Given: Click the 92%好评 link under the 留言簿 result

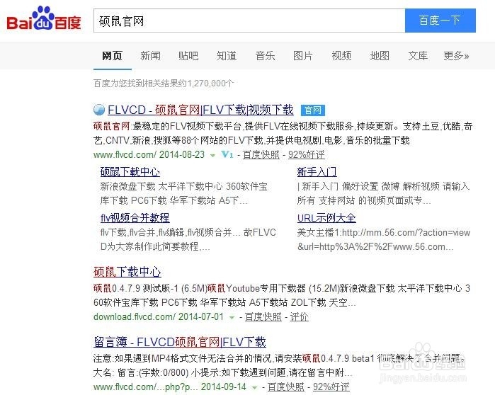Looking at the screenshot, I should point(331,387).
